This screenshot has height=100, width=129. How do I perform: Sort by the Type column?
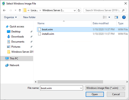click(121, 23)
